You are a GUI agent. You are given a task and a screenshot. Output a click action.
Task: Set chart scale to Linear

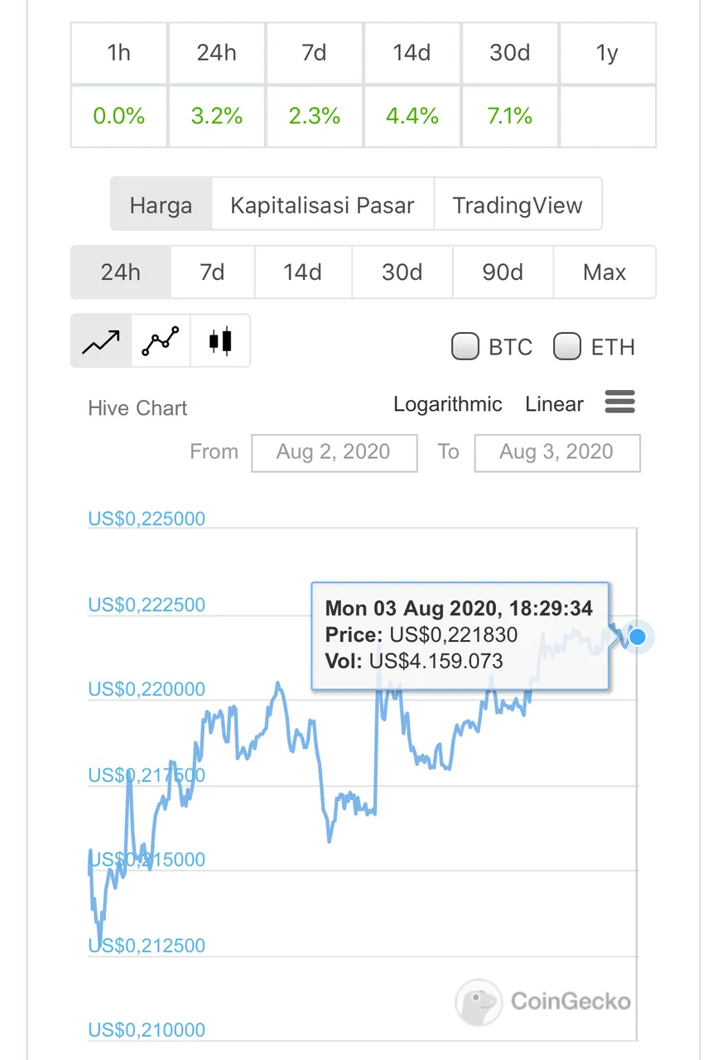pyautogui.click(x=554, y=404)
